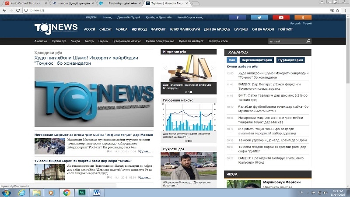Select middle carousel dot under Гузориши махсус
350x197 pixels.
click(189, 141)
